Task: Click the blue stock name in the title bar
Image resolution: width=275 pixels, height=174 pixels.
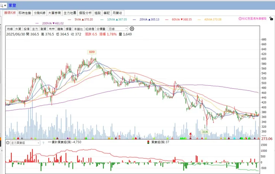Action: point(12,6)
